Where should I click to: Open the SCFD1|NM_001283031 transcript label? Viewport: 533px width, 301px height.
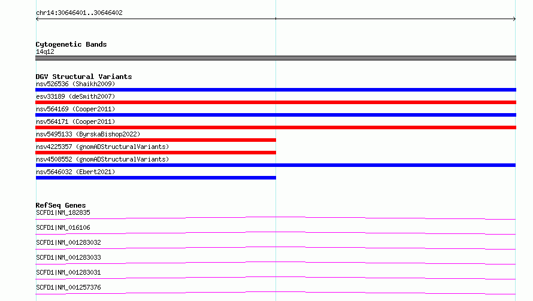point(68,272)
